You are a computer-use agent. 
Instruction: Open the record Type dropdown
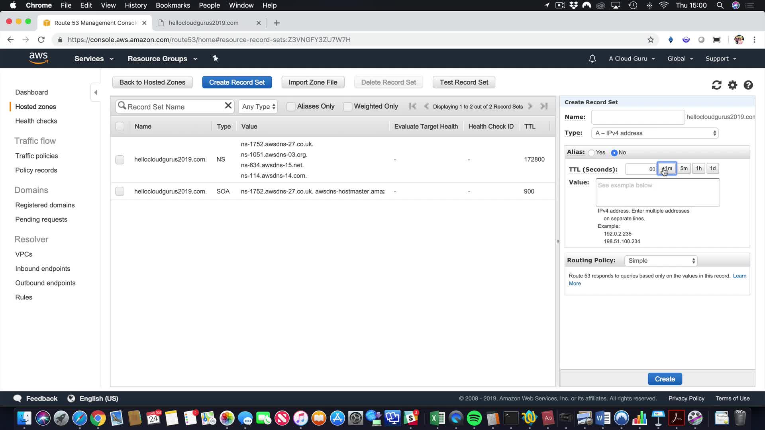pos(655,133)
